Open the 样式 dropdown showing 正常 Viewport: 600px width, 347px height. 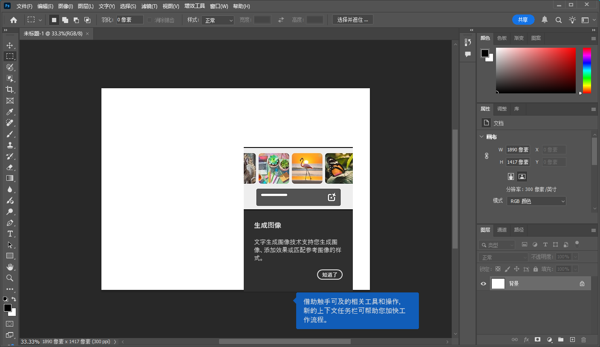click(218, 19)
